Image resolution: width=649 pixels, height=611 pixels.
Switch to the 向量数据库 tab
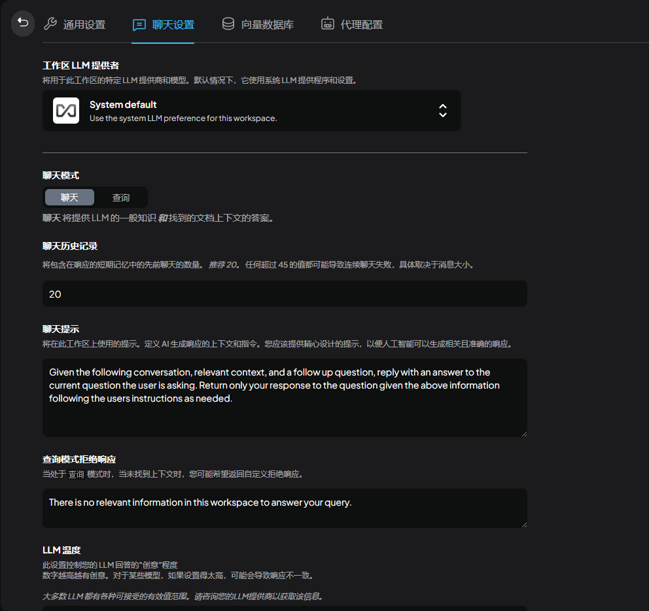[268, 25]
